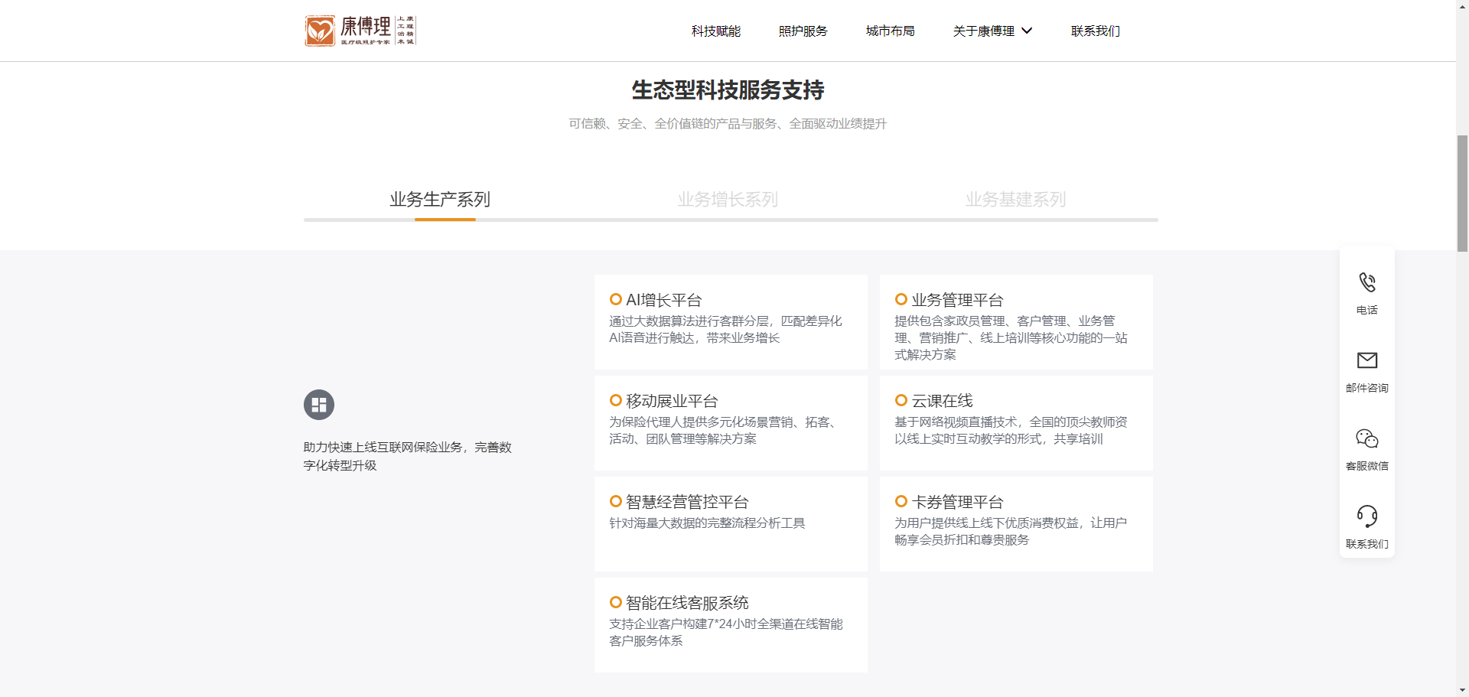Click the orange circle beside 移动展业平台
The height and width of the screenshot is (697, 1469).
(x=616, y=400)
